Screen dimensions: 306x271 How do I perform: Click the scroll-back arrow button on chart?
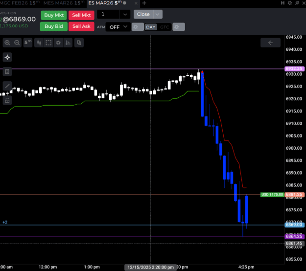click(270, 43)
